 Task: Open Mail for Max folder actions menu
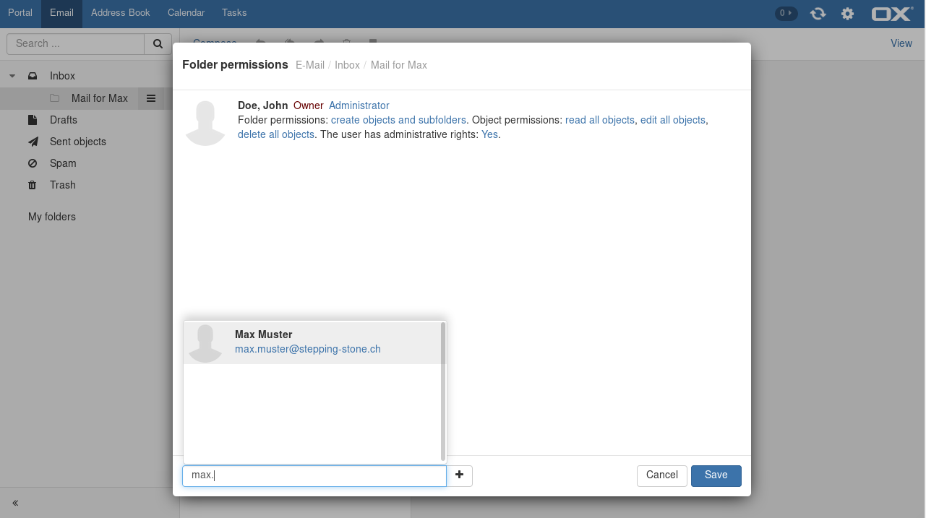pyautogui.click(x=151, y=98)
